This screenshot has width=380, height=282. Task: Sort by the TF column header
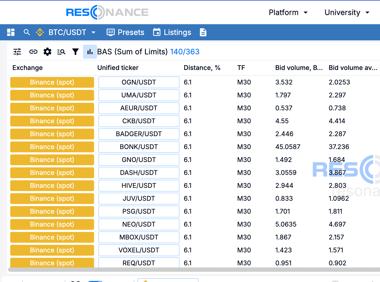click(241, 68)
